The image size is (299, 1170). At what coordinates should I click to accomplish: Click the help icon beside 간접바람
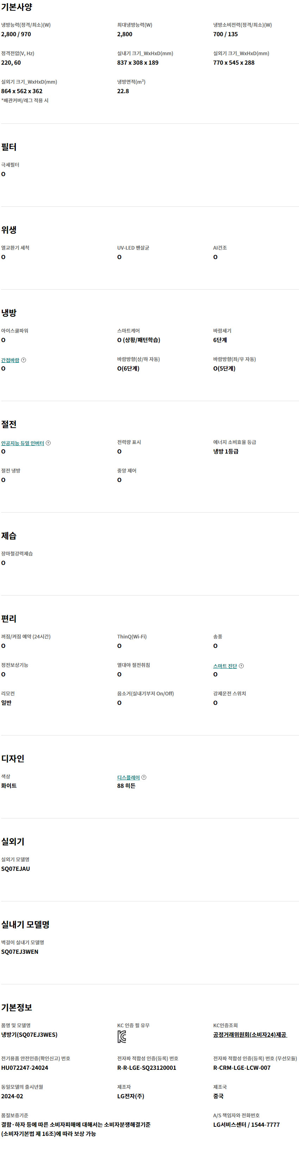tap(24, 360)
